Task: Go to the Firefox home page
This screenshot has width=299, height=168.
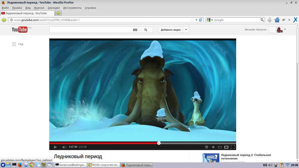Action: point(277,20)
